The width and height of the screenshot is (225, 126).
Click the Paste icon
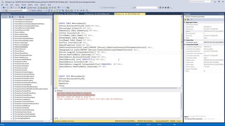(55, 8)
